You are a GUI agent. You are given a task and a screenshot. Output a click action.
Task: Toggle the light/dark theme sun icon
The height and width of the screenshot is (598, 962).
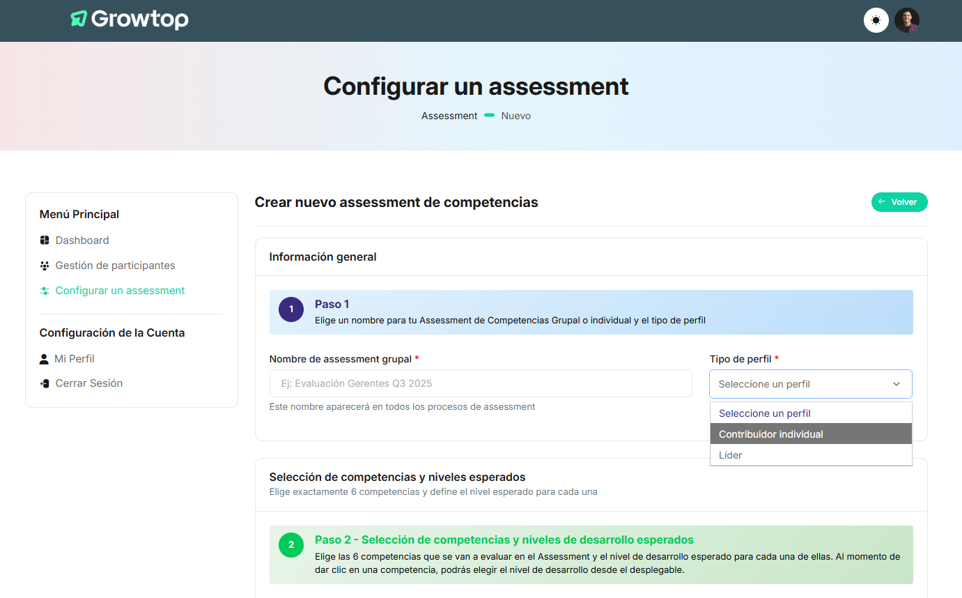pos(876,20)
